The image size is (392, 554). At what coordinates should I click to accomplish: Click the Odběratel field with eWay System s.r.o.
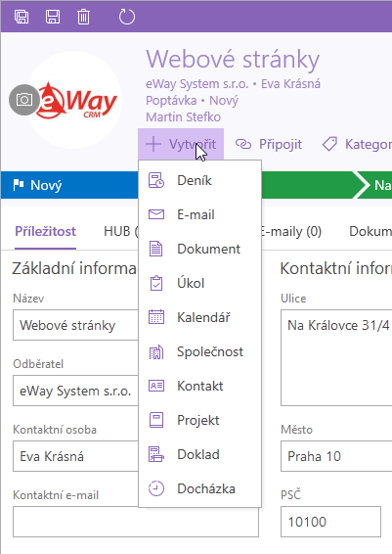click(x=75, y=391)
